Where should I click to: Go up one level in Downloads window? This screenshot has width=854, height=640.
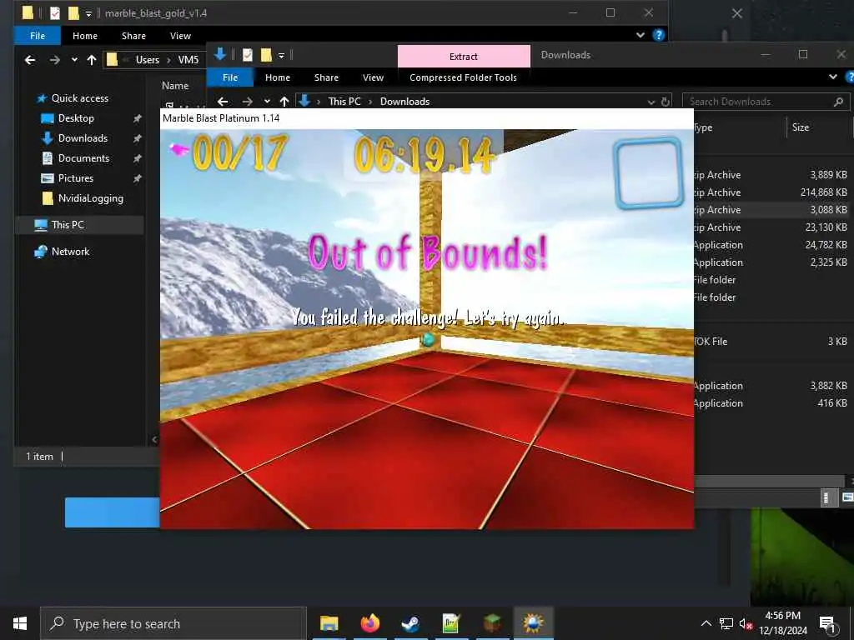click(284, 102)
